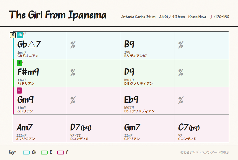Viewport: 238px width, 160px height.
Task: Select the D7(b9) chord
Action: pyautogui.click(x=81, y=127)
